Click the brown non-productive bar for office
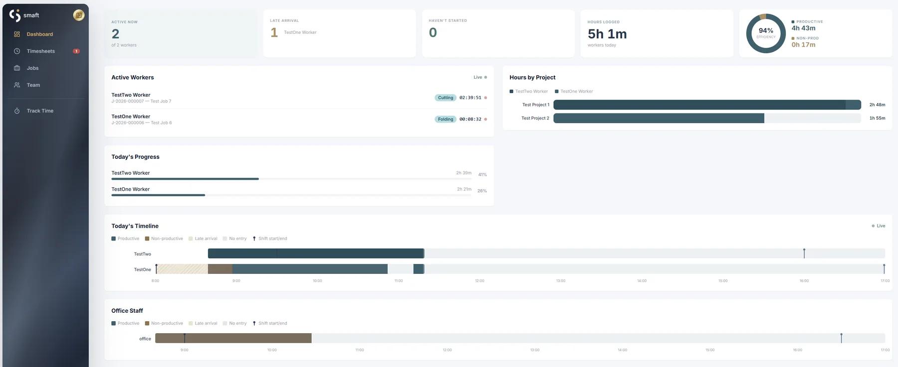 (233, 338)
